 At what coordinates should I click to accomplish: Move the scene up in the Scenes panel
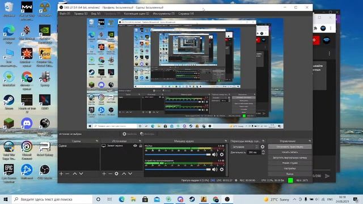pos(75,173)
